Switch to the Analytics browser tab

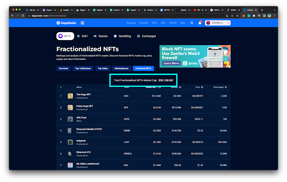(x=66, y=10)
